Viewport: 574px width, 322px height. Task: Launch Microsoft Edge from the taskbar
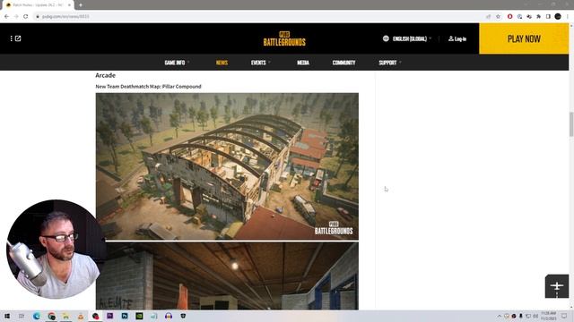(37, 316)
